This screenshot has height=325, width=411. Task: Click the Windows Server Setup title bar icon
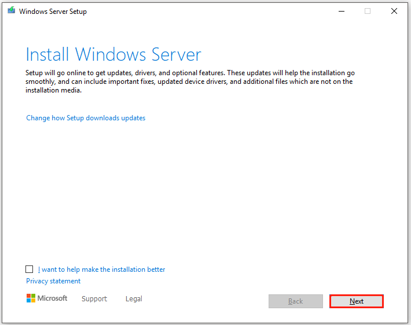(x=11, y=10)
